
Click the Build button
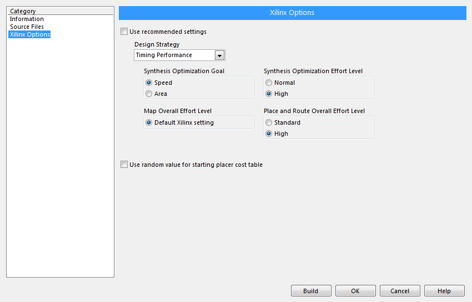point(311,291)
